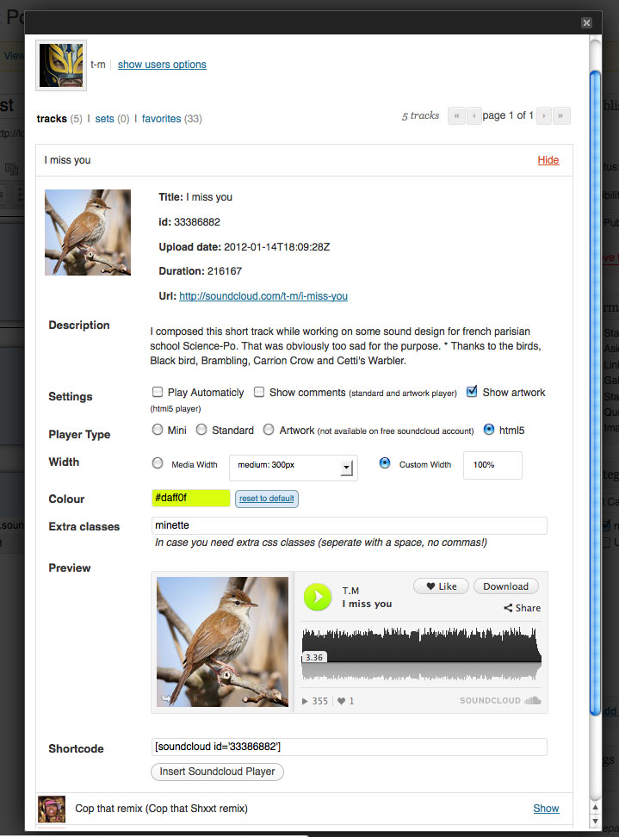Click the plays count icon (355)
Image resolution: width=619 pixels, height=837 pixels.
pos(305,701)
